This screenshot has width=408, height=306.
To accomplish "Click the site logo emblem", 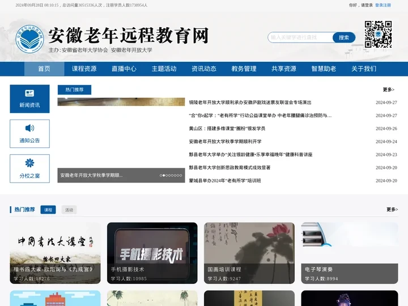I will coord(29,39).
